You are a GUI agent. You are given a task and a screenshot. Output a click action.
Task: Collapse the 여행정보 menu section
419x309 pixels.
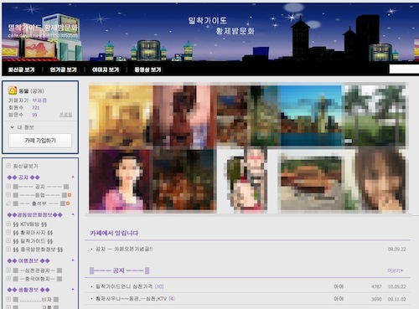[x=73, y=260]
